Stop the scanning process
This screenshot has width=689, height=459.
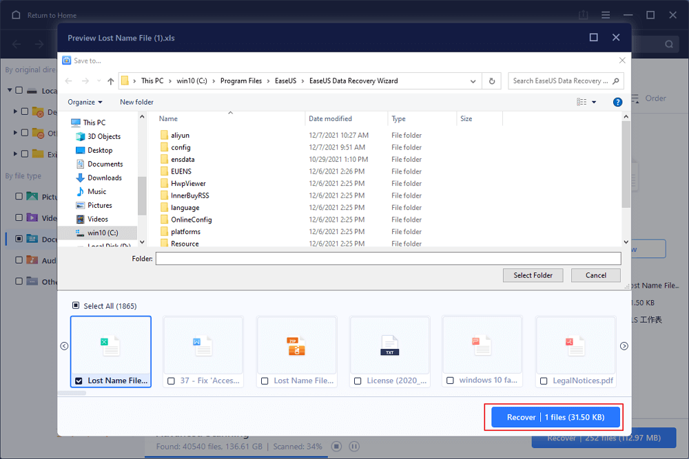(x=336, y=446)
